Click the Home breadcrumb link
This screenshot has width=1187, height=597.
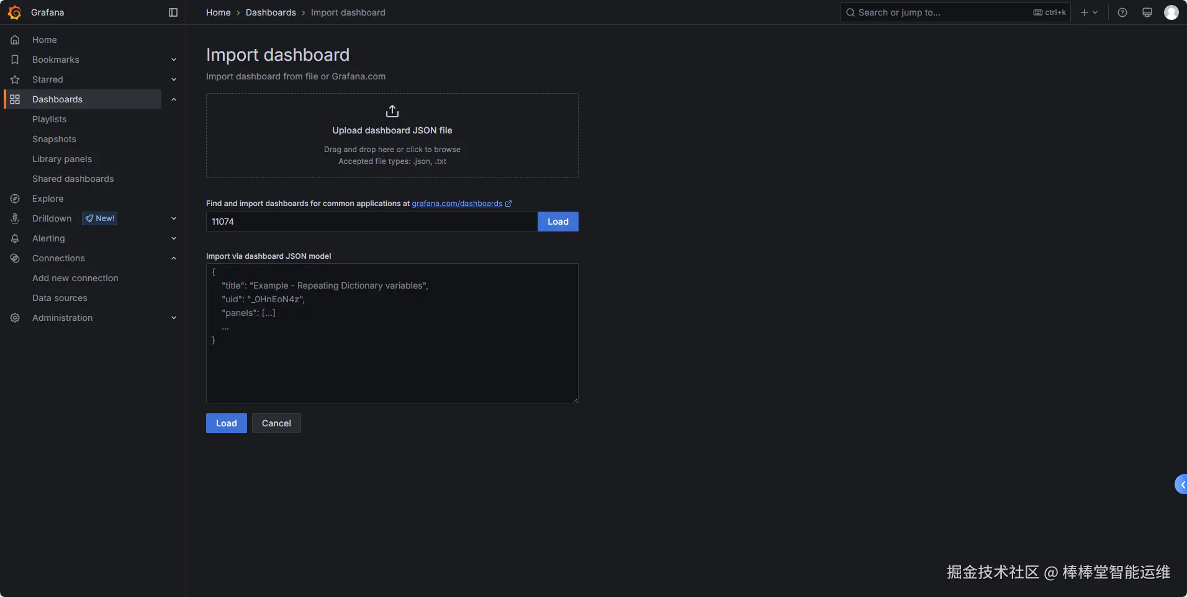click(x=219, y=12)
